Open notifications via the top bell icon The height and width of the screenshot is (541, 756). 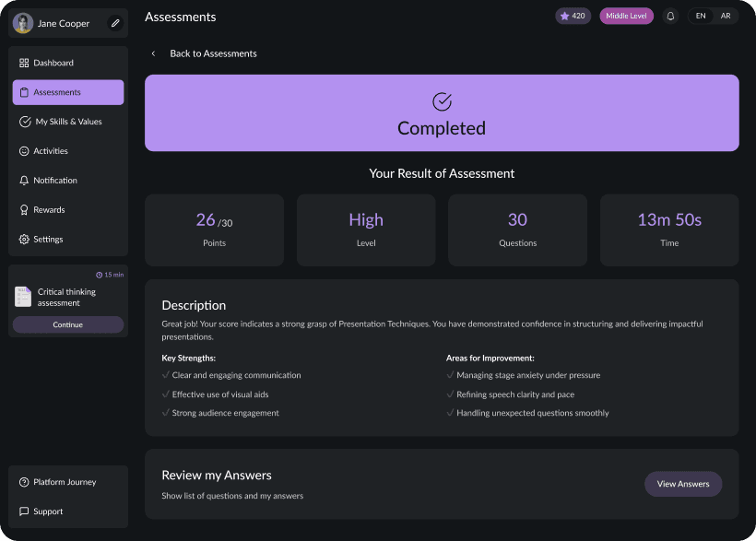(670, 16)
